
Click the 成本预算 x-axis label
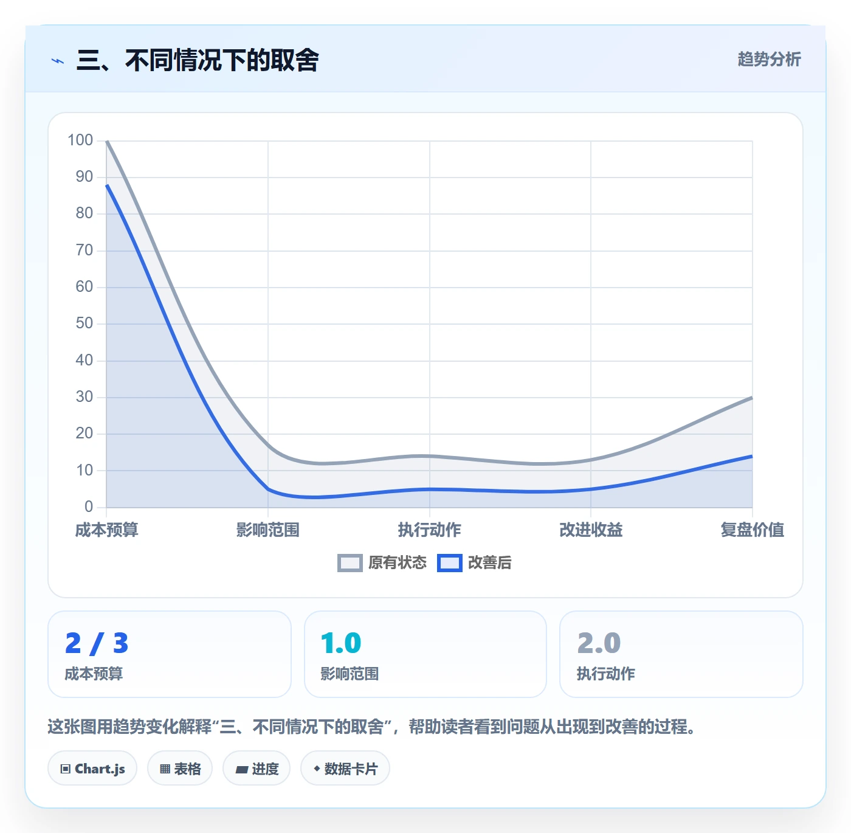coord(107,530)
